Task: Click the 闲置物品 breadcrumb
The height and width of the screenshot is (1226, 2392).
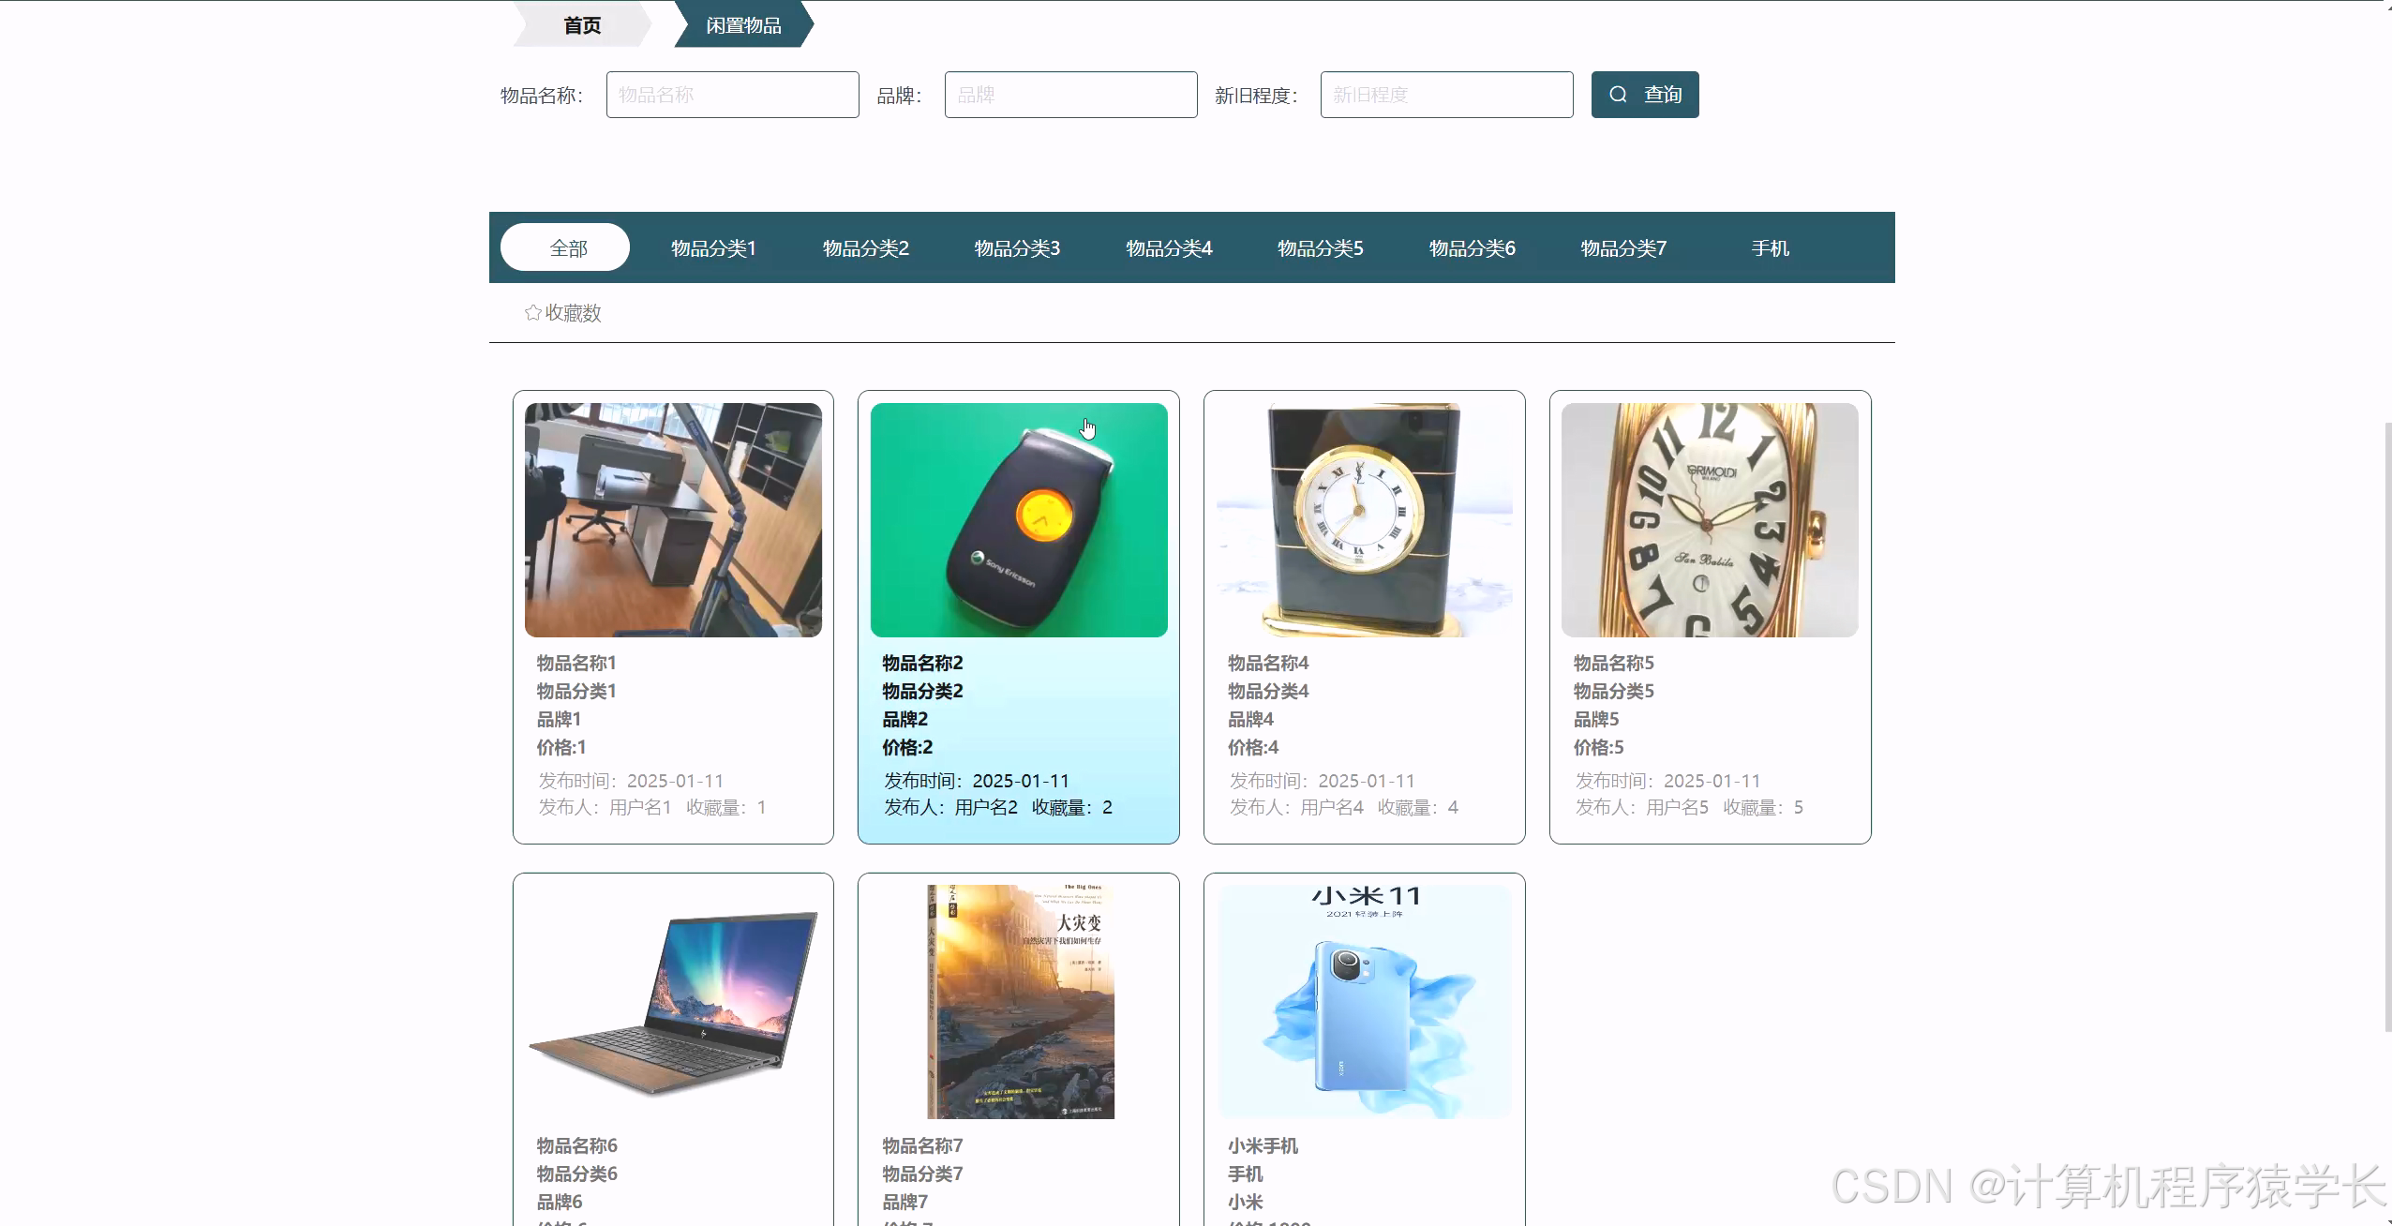Action: (743, 25)
